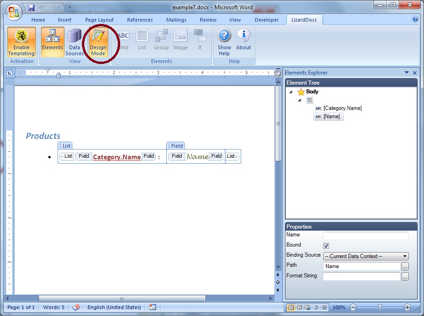Open the References tab

140,20
